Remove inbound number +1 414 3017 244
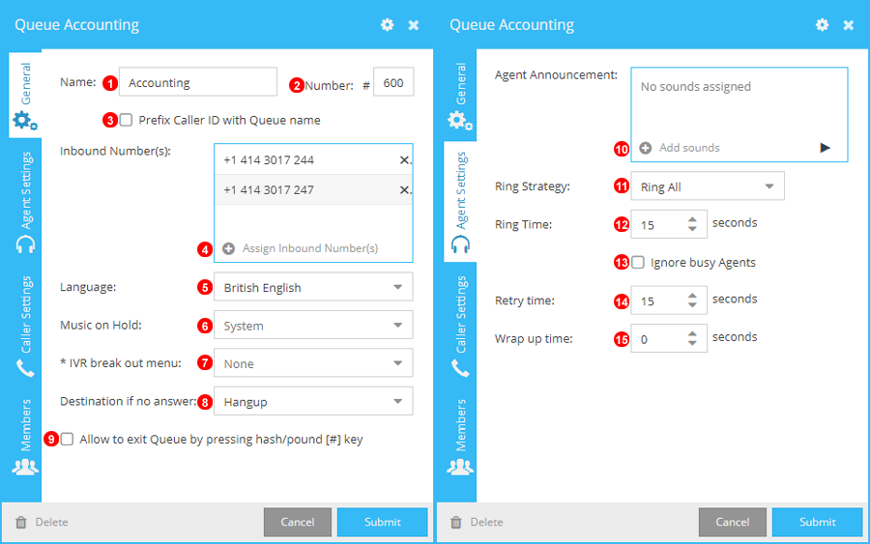Screen dimensions: 870x544 coord(405,159)
